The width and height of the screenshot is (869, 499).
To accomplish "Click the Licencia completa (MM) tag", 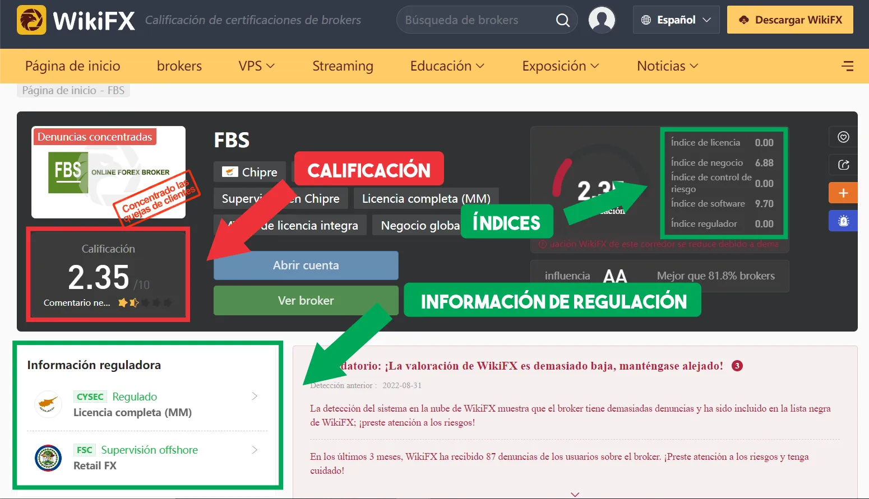I will [x=426, y=199].
